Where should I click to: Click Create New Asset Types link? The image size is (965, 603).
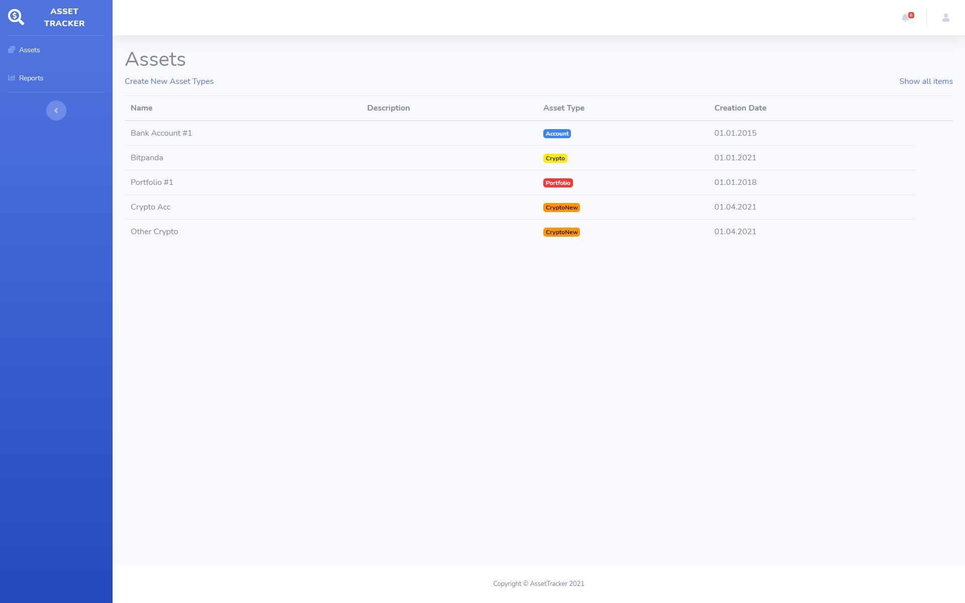tap(169, 81)
